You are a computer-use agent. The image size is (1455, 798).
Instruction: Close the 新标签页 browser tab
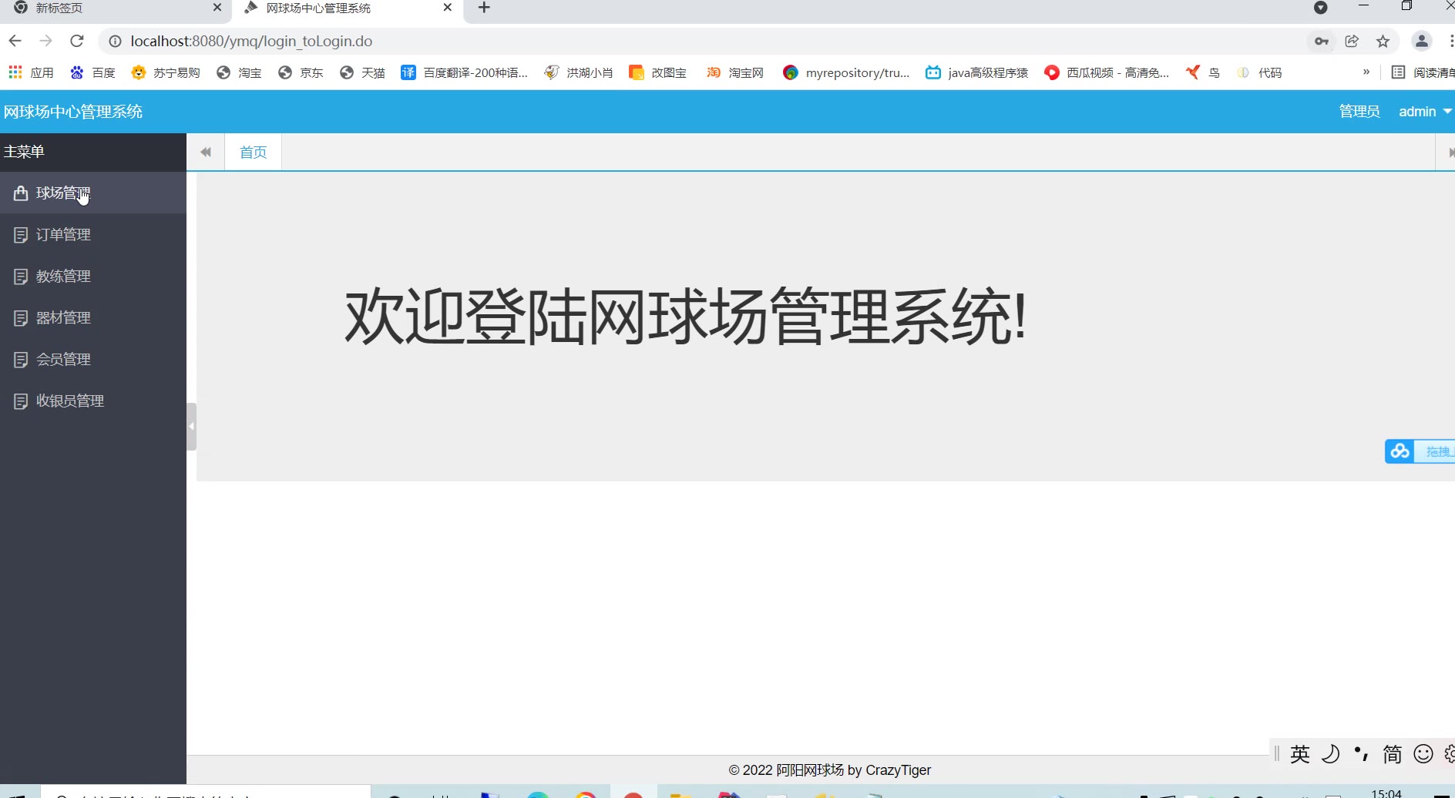tap(217, 8)
